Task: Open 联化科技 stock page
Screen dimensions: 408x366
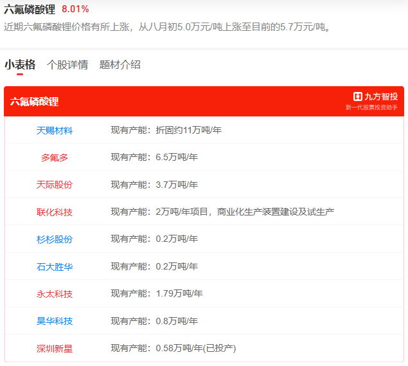Action: click(55, 212)
